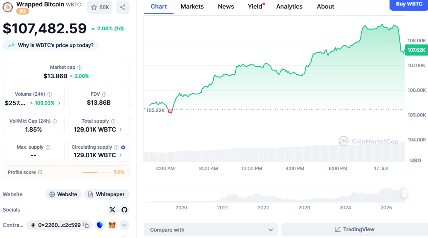This screenshot has height=238, width=428.
Task: Click Volume (24h) info icon
Action: coord(50,94)
